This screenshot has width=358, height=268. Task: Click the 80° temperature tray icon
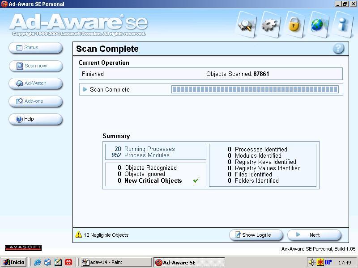point(328,263)
